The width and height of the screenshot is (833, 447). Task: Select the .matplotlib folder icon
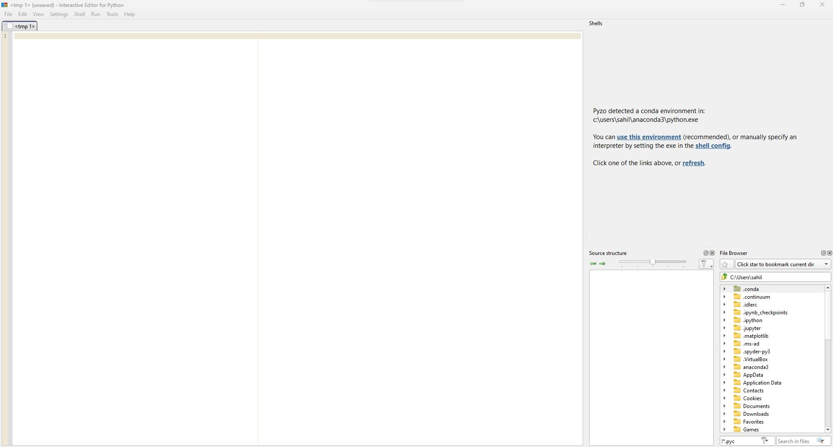(x=737, y=336)
